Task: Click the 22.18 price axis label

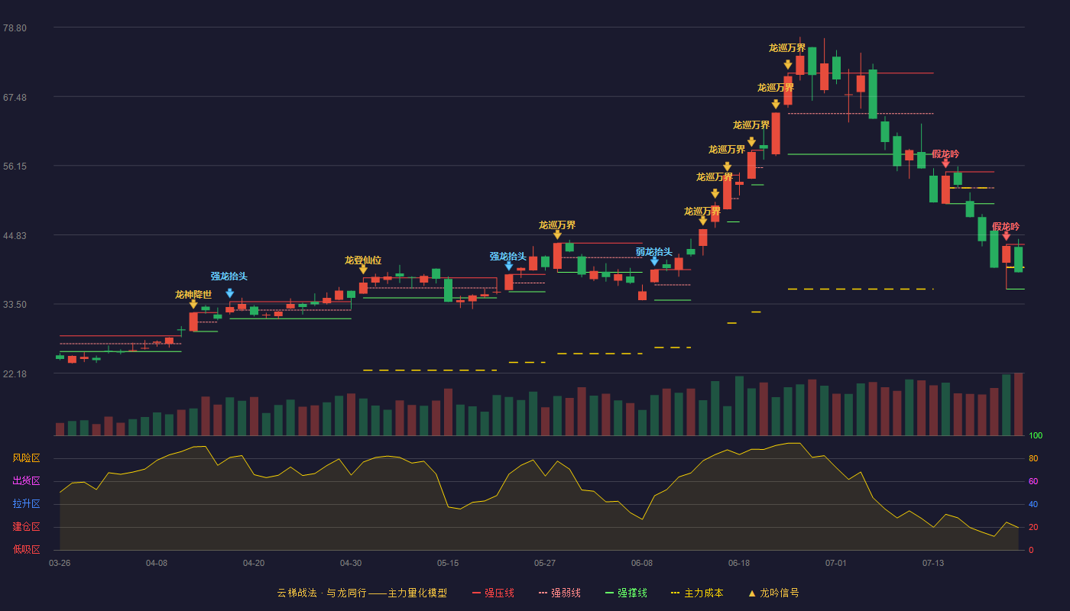Action: [x=15, y=373]
